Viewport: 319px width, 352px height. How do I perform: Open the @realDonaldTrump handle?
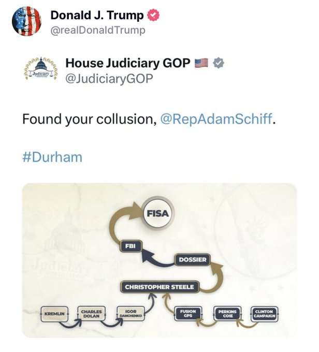(98, 30)
